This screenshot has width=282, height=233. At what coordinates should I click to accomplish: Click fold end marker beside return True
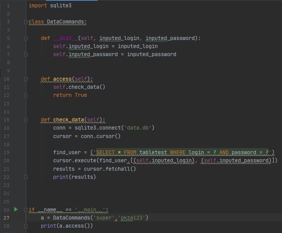26,95
